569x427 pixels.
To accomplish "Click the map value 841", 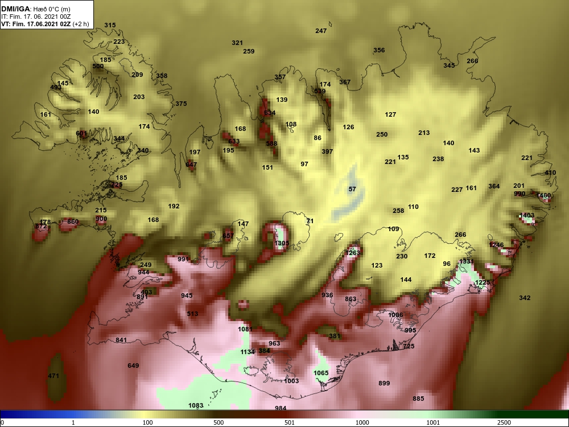I will coord(121,340).
